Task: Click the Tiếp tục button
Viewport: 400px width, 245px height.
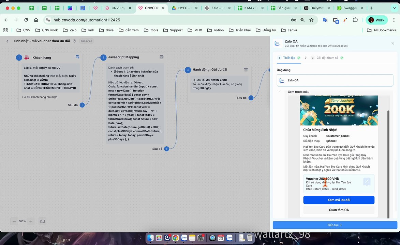Action: [335, 225]
